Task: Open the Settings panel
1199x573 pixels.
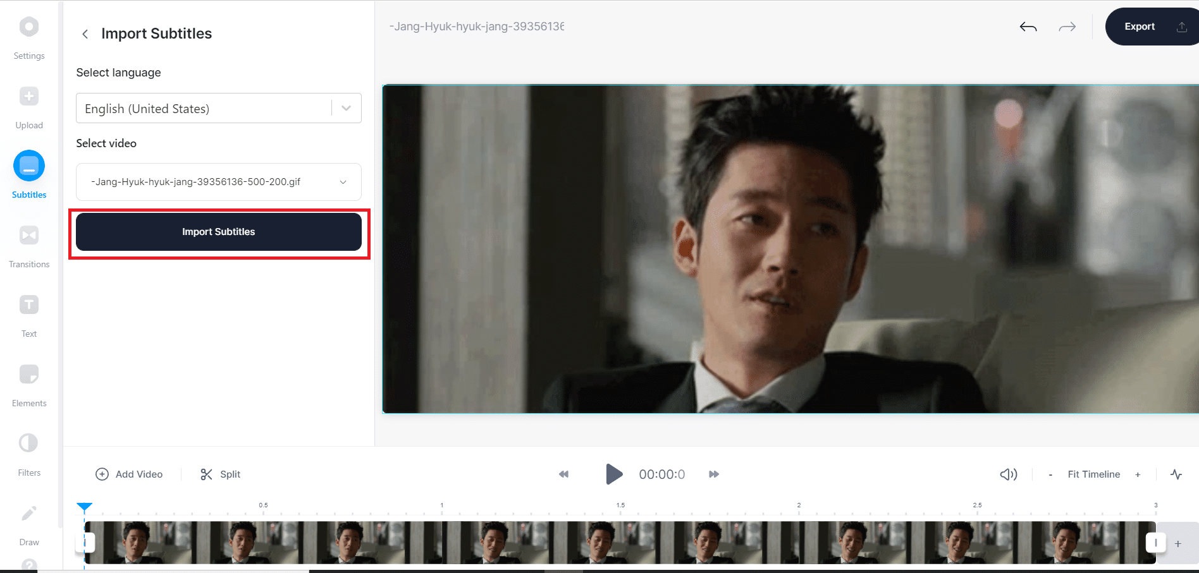Action: (x=28, y=33)
